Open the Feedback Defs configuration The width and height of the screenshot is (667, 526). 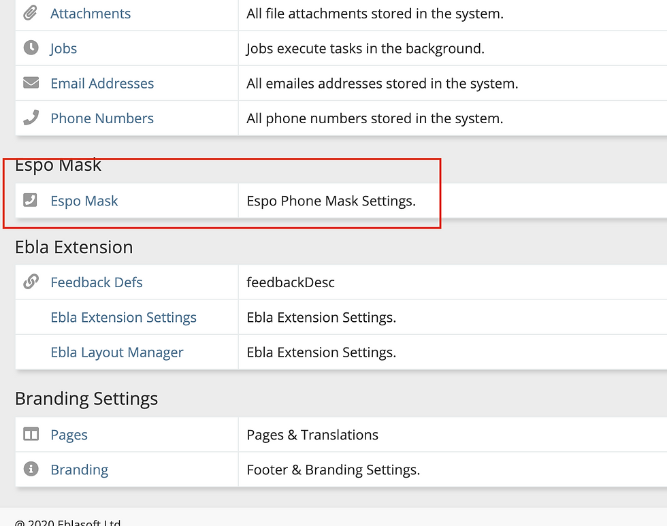96,282
